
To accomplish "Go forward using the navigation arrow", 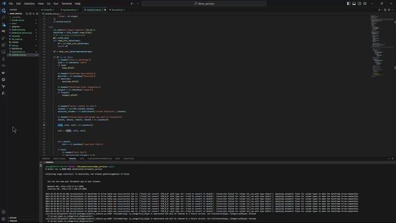I will tap(138, 4).
